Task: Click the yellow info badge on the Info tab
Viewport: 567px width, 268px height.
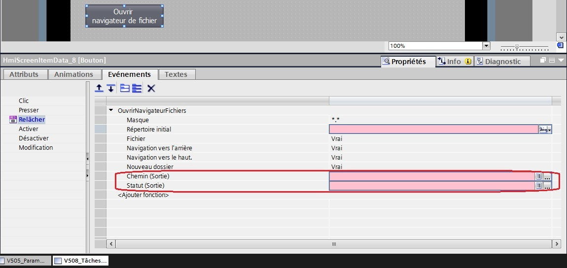Action: (x=468, y=62)
